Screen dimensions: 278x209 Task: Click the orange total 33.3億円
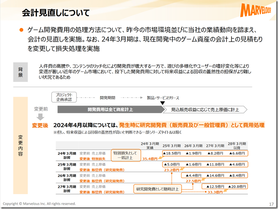tap(215, 192)
